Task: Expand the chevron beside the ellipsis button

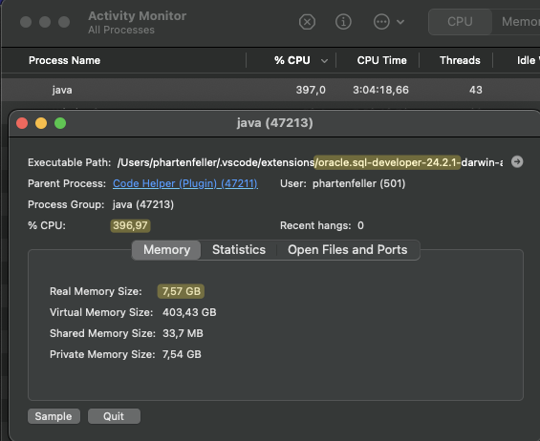Action: pyautogui.click(x=400, y=22)
